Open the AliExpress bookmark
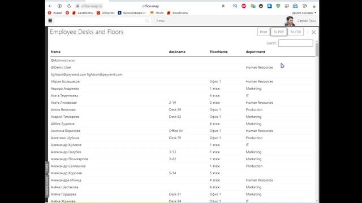Screen dimensions: 362x203 point(106,13)
